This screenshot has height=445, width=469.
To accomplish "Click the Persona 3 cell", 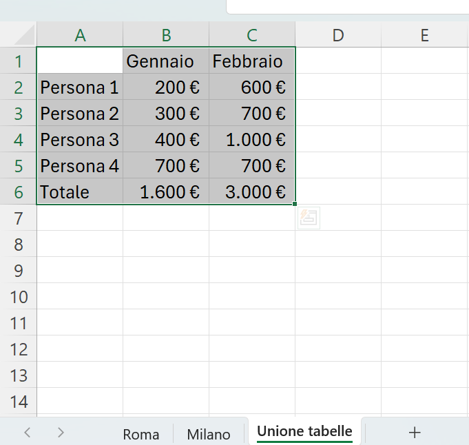I will point(80,139).
